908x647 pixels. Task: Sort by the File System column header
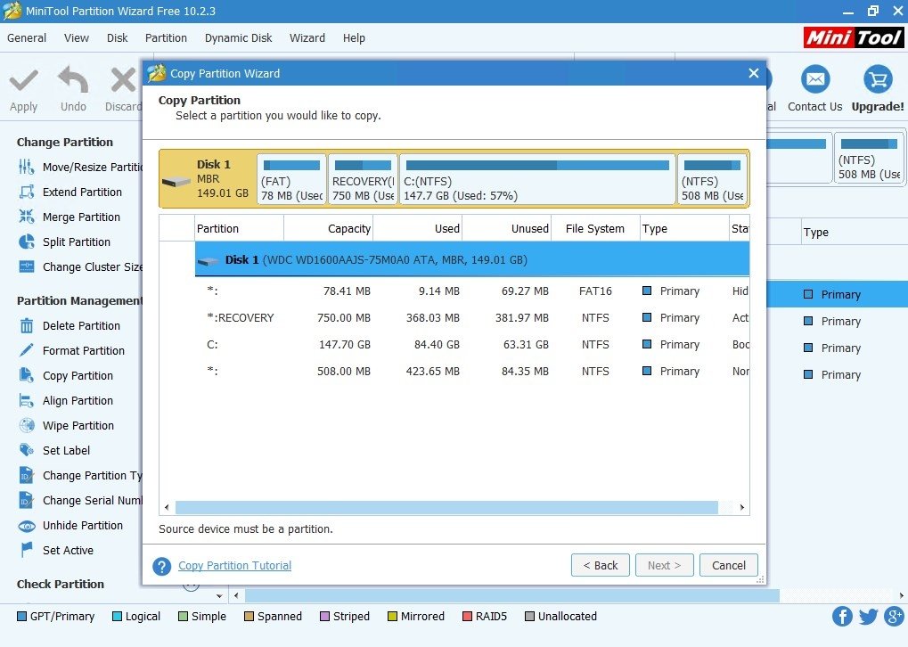point(595,228)
